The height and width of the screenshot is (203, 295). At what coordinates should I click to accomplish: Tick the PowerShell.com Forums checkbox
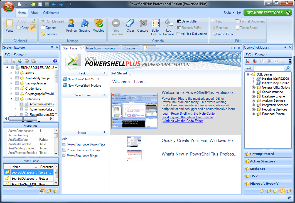[64, 150]
